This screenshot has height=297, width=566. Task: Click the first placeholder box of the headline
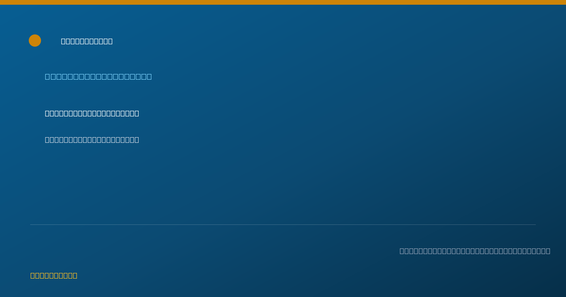click(x=47, y=76)
